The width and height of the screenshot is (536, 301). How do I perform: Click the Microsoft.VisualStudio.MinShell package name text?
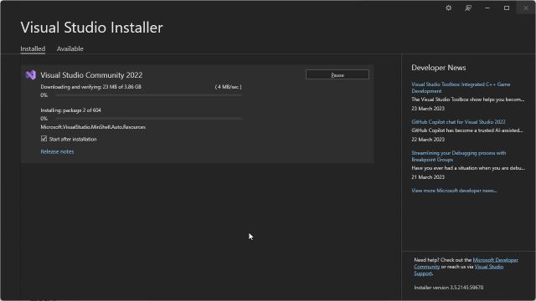point(93,127)
